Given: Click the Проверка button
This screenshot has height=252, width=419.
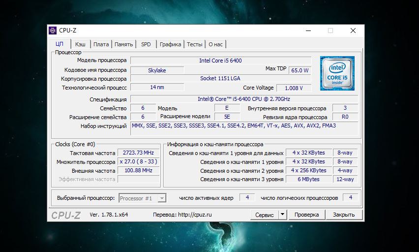Looking at the screenshot, I should pyautogui.click(x=307, y=215).
